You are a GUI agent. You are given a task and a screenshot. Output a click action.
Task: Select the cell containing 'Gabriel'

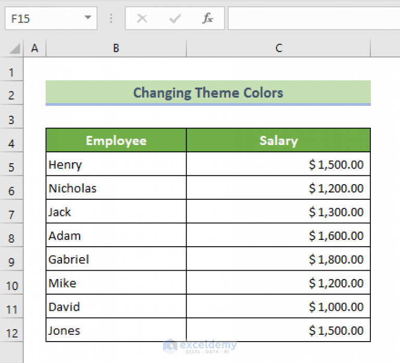(116, 259)
